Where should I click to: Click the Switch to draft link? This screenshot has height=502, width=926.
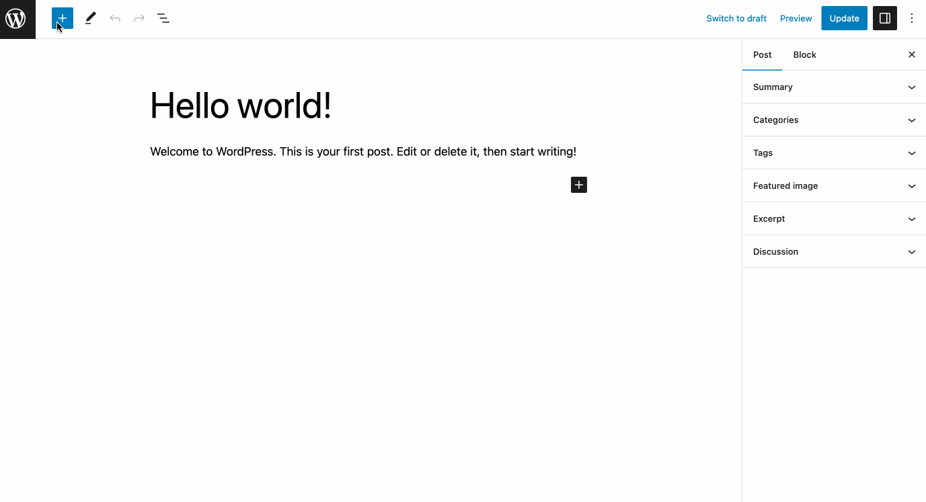(x=736, y=18)
